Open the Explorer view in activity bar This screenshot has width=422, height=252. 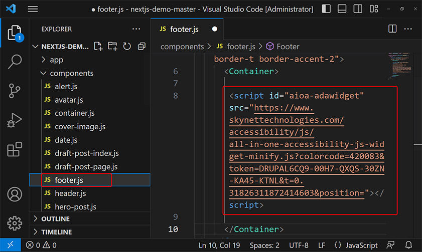point(15,33)
